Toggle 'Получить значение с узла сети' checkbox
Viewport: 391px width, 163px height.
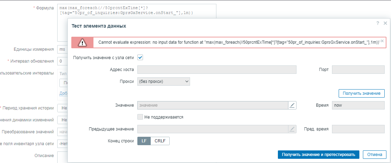(x=140, y=57)
